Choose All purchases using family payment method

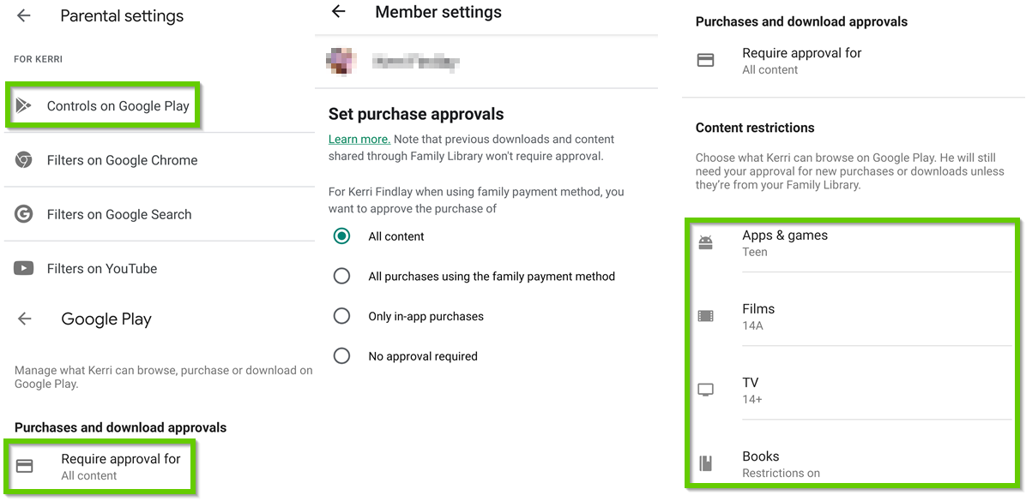point(341,276)
